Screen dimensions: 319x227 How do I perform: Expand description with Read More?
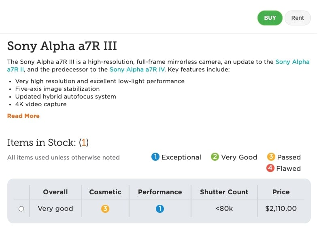point(23,116)
